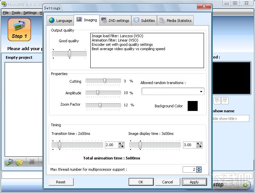Screen dimensions: 255x193
Task: Click the black preview pane in main window
Action: [x=232, y=78]
